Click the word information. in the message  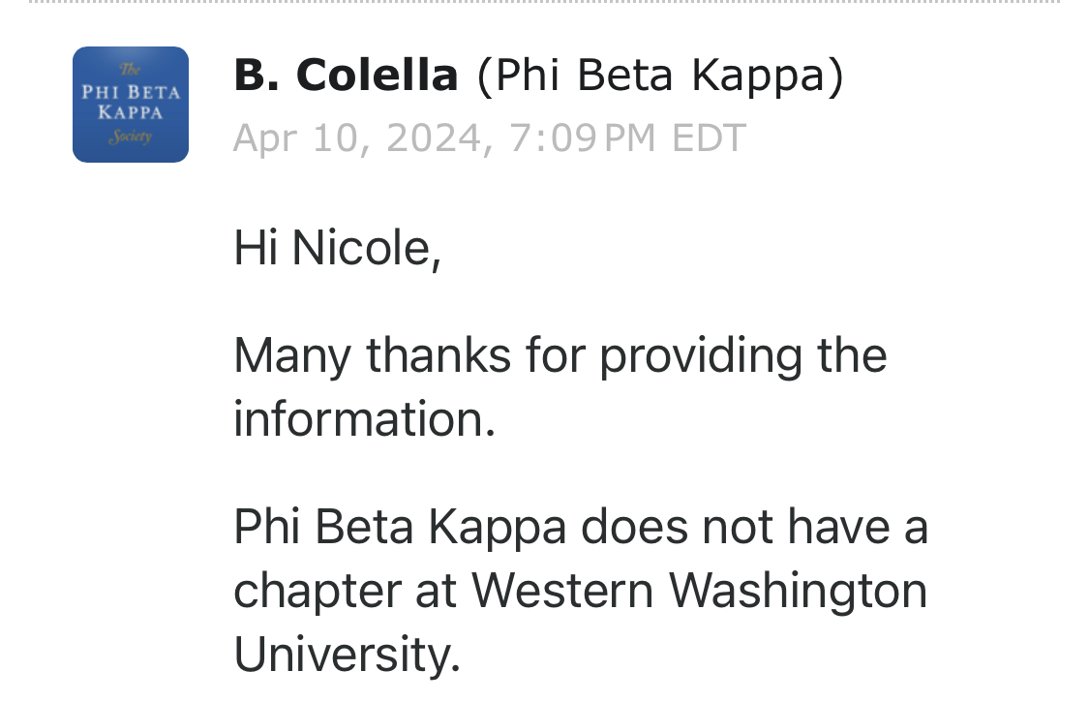point(364,418)
